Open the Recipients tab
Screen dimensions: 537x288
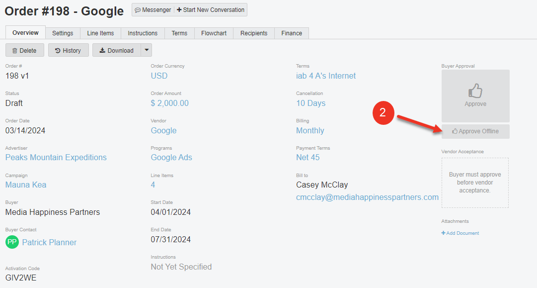click(x=253, y=33)
